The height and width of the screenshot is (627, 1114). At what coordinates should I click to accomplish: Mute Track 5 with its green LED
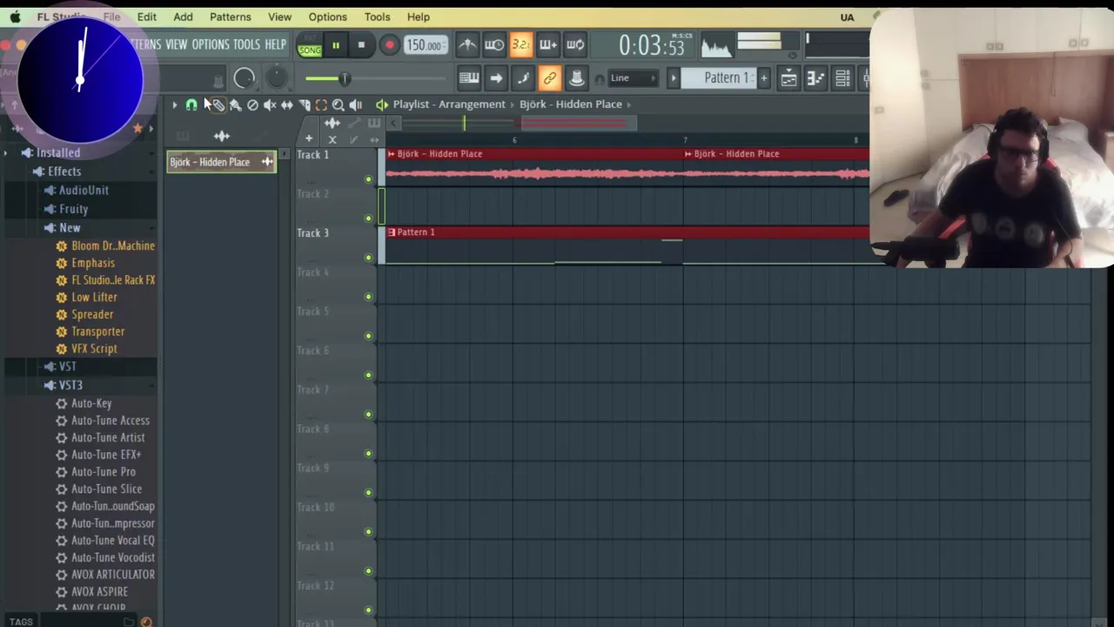tap(368, 336)
